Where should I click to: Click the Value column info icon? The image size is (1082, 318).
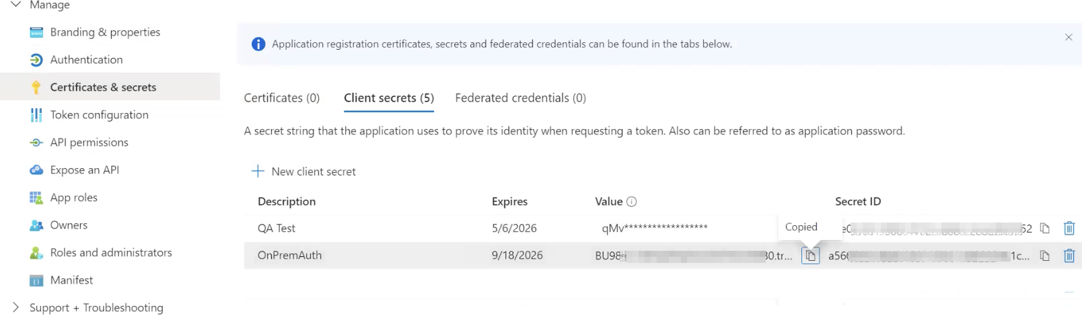tap(631, 202)
